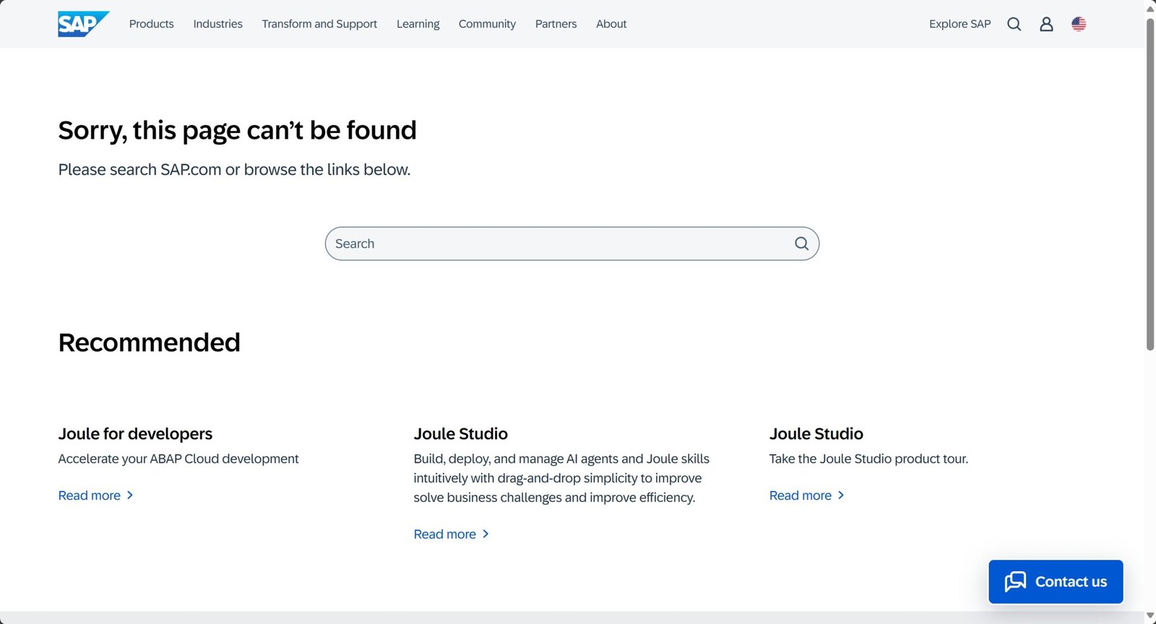The image size is (1156, 624).
Task: Click the page vertical scrollbar thumb
Action: tap(1150, 184)
